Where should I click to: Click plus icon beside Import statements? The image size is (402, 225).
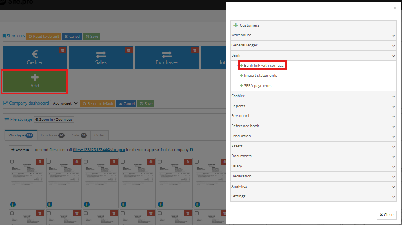[x=242, y=75]
